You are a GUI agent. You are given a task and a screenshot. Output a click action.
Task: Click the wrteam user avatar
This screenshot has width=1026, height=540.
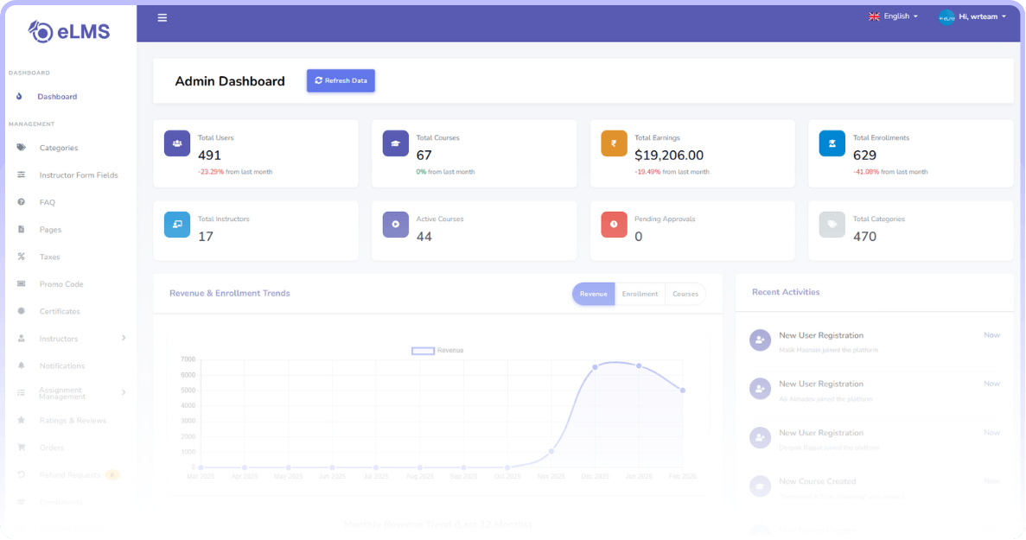pyautogui.click(x=946, y=17)
